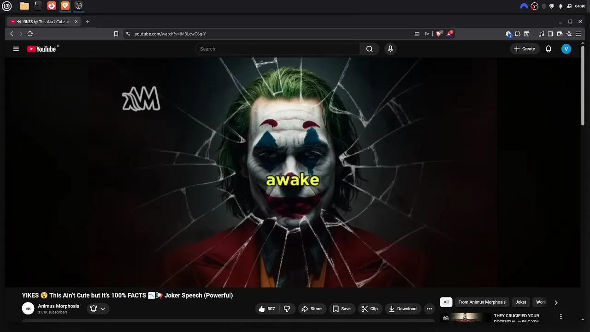Reload the current page
The height and width of the screenshot is (332, 590).
(30, 34)
